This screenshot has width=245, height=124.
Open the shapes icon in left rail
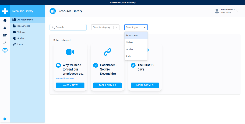pos(5,28)
